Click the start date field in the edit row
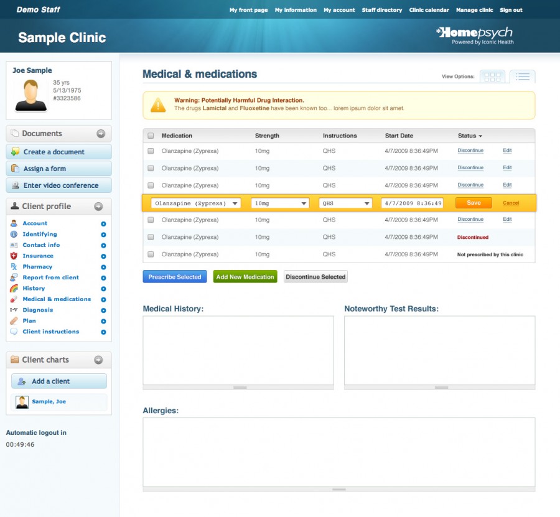 [x=412, y=203]
